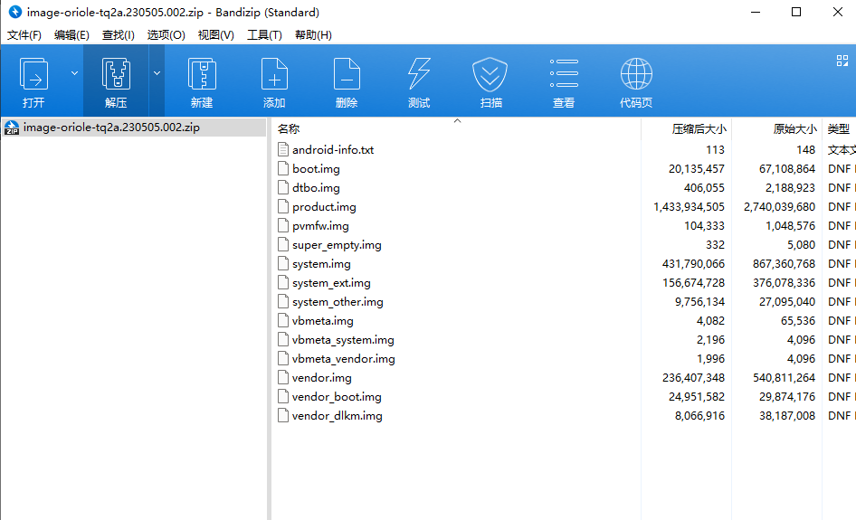Click original size 65,536
Image resolution: width=856 pixels, height=520 pixels.
click(798, 320)
